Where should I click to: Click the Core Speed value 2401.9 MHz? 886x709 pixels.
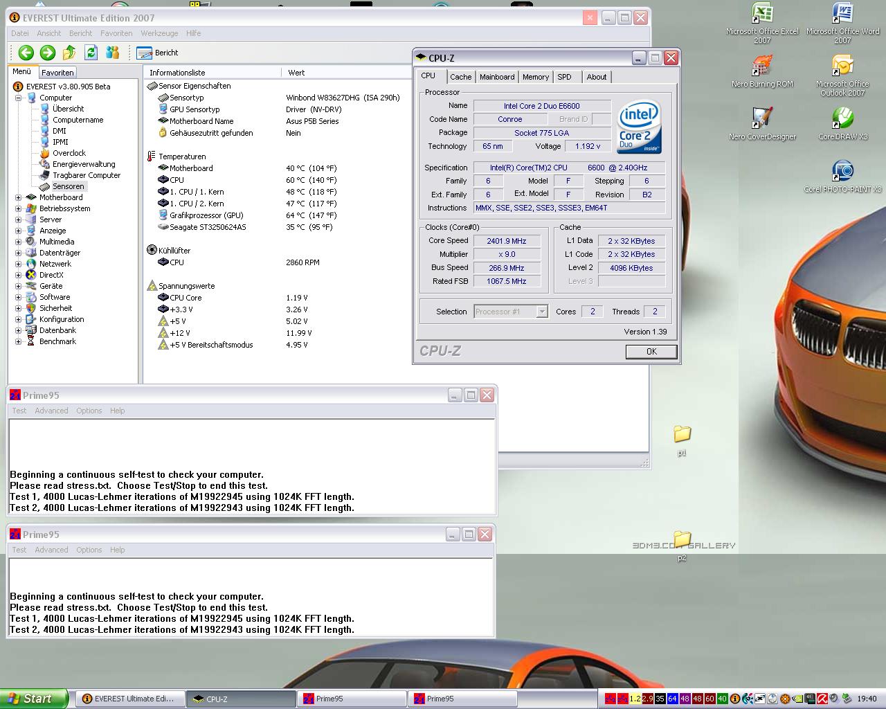click(x=507, y=241)
